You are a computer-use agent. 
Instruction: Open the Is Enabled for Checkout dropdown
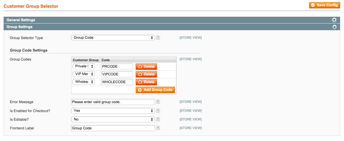coord(113,111)
